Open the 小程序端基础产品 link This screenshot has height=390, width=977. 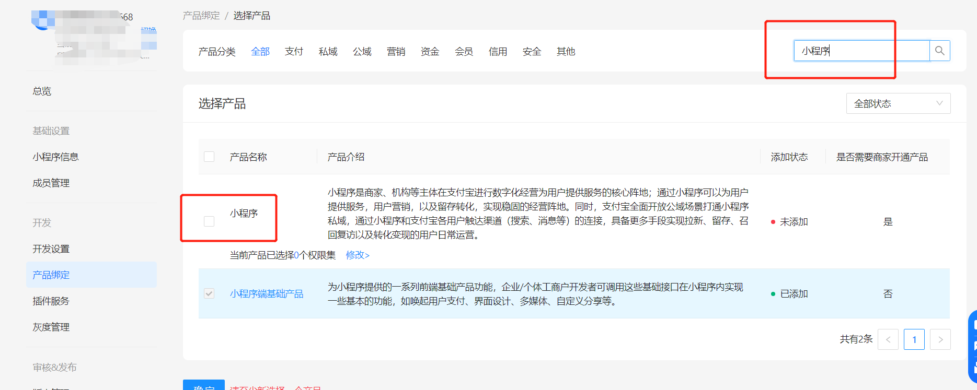coord(267,294)
